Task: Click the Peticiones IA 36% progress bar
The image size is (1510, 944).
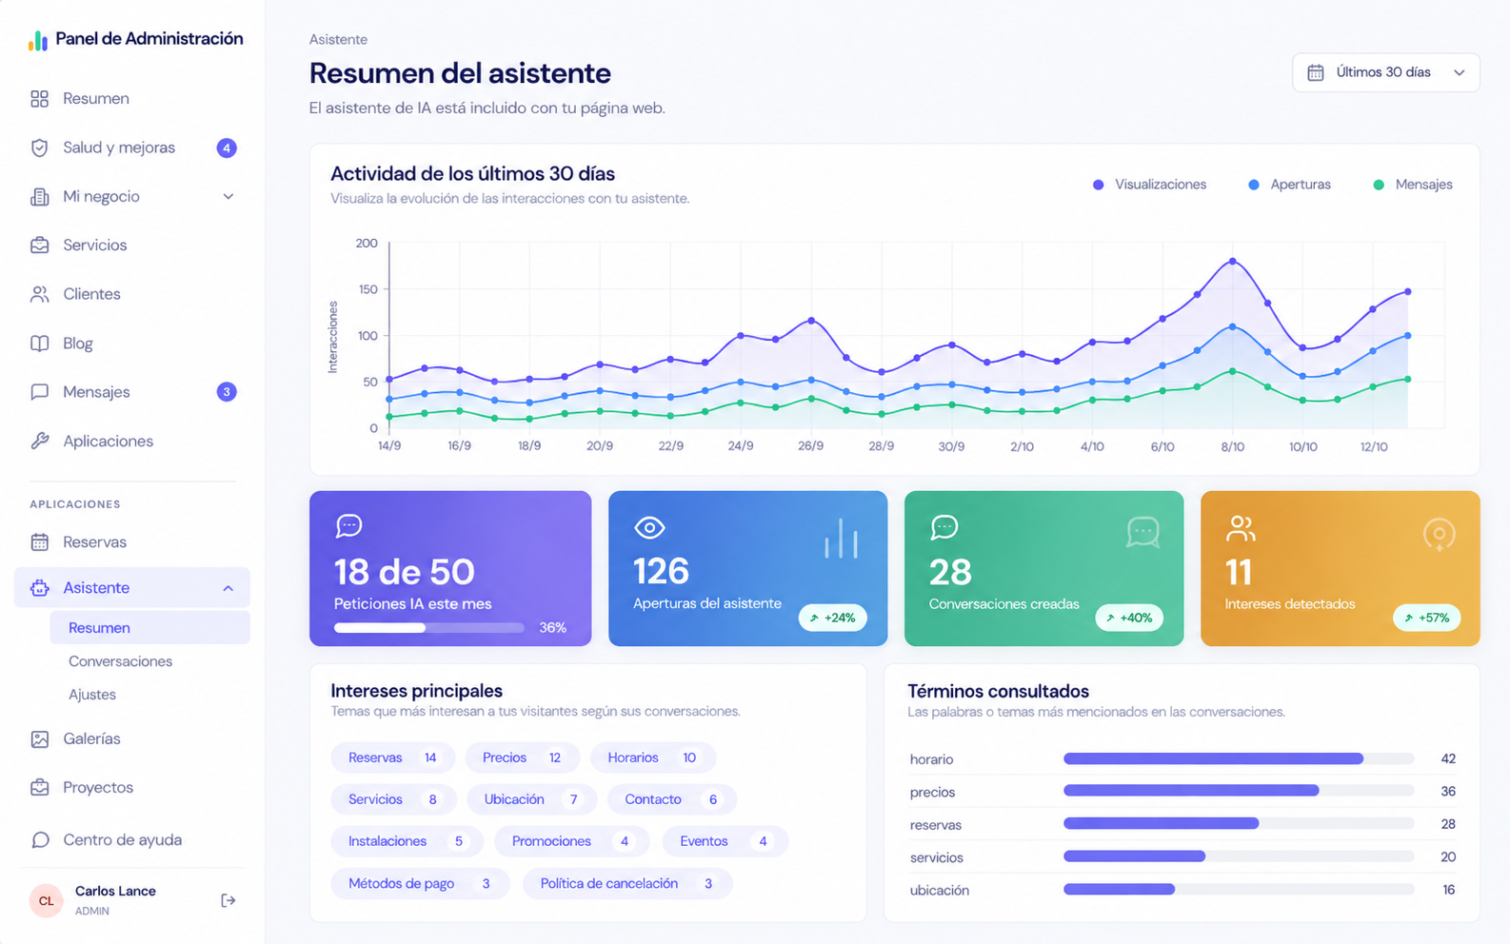Action: coord(428,628)
